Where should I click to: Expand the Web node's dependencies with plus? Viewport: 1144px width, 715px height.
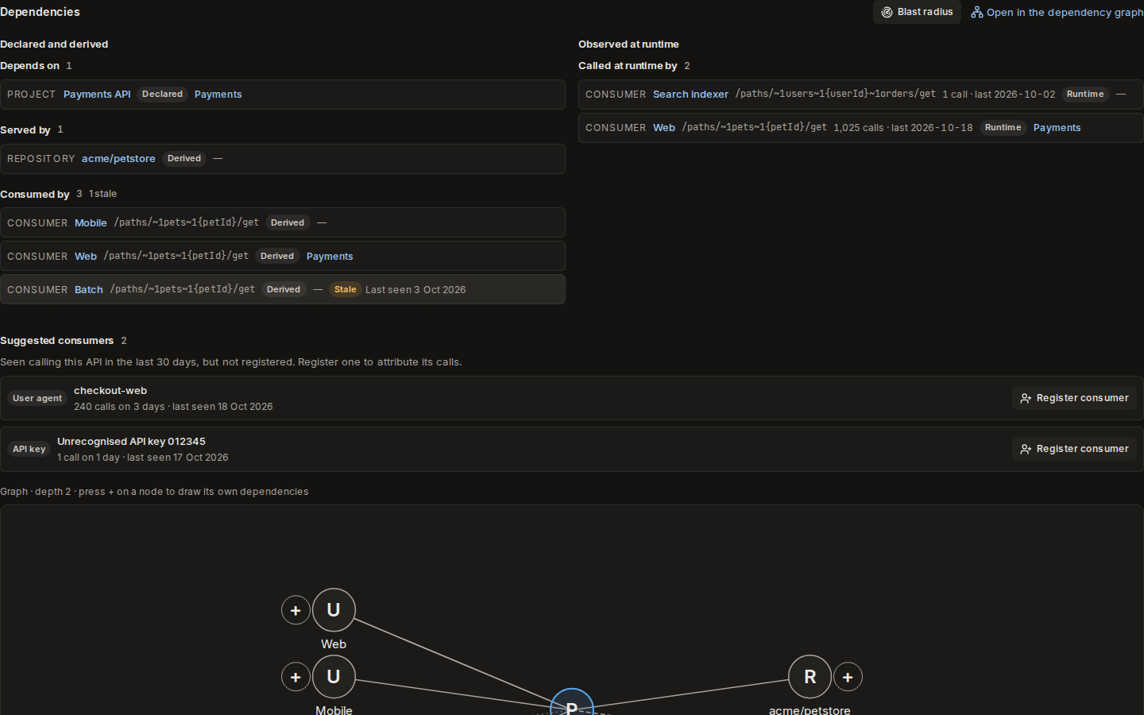[296, 610]
